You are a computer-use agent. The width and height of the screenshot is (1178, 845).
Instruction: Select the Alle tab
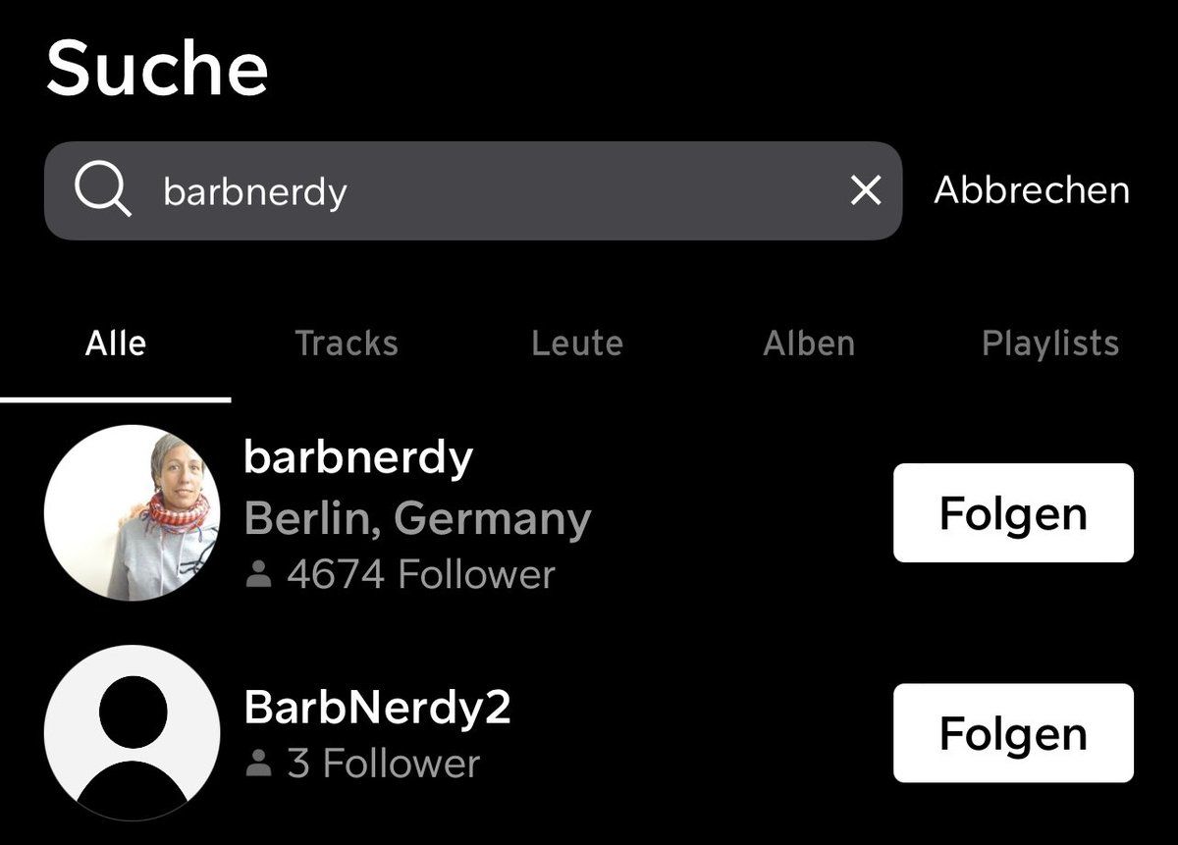tap(116, 344)
